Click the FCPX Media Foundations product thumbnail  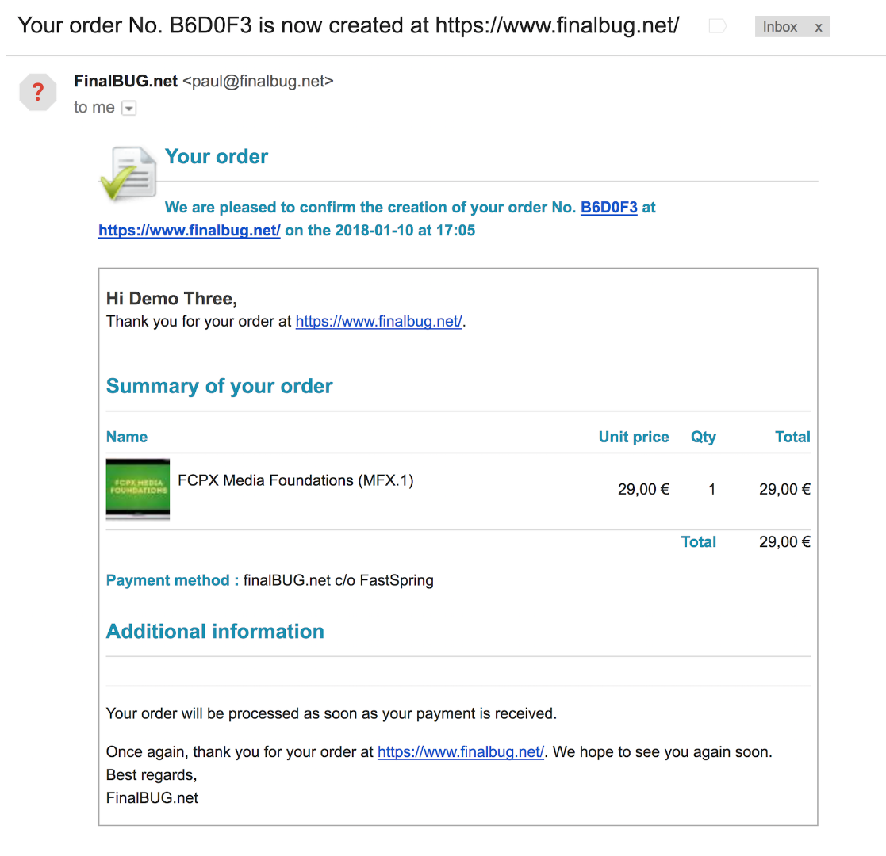pos(138,489)
